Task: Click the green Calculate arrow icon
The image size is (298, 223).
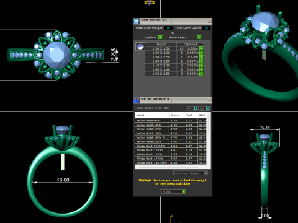Action: pyautogui.click(x=184, y=191)
